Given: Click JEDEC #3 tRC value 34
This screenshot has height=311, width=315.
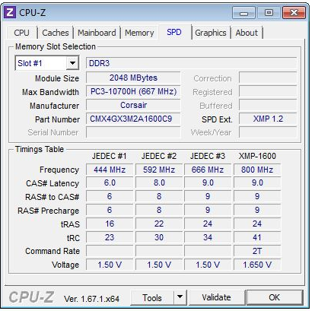Looking at the screenshot, I should (208, 237).
